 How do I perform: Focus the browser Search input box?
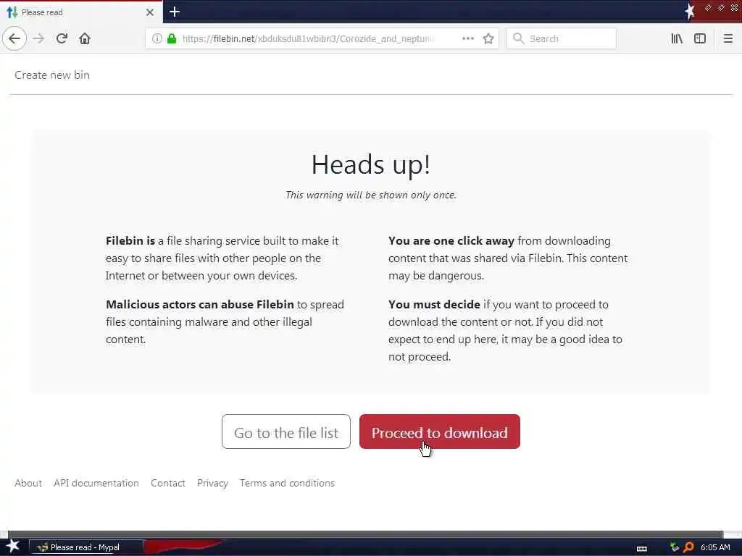pyautogui.click(x=562, y=38)
